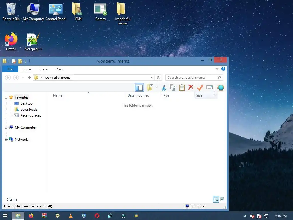Expand the breadcrumb arrow before wonderful memz
This screenshot has height=220, width=293.
point(41,78)
